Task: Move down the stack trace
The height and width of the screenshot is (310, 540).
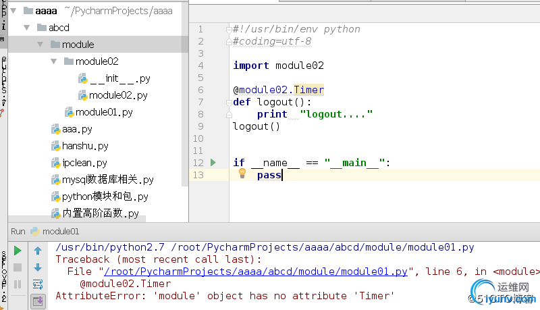Action: point(38,267)
